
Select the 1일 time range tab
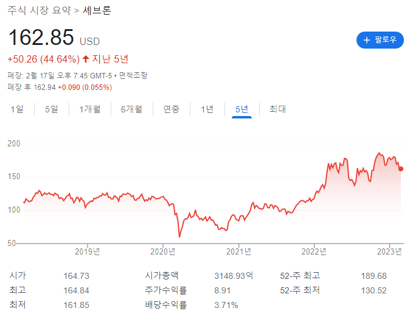click(17, 109)
